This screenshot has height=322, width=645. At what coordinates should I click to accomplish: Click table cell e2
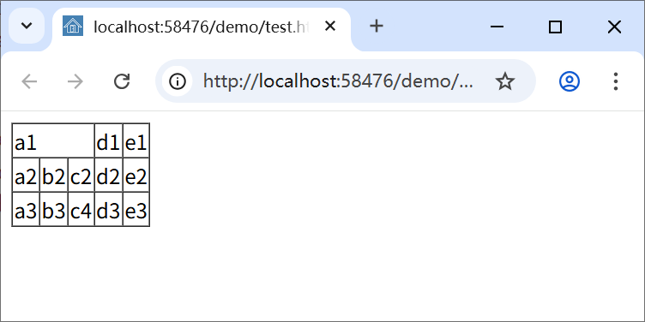pos(136,175)
